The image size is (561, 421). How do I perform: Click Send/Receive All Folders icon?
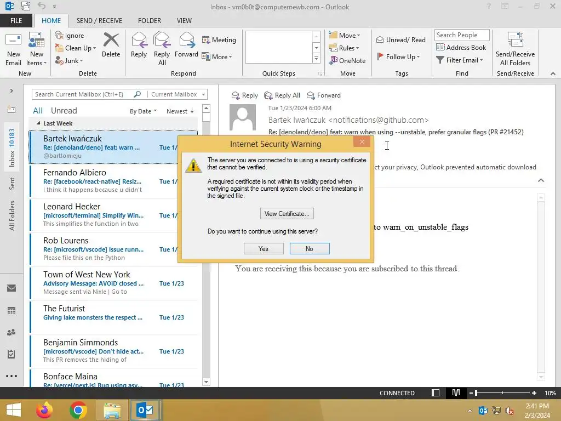coord(515,39)
